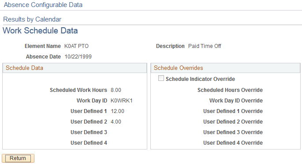Click the Schedule Overrides group header
Viewport: 302px width, 164px height.
click(225, 68)
